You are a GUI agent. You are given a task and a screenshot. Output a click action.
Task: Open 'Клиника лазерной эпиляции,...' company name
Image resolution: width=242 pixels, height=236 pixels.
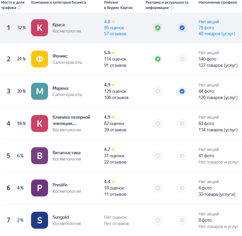click(x=71, y=120)
